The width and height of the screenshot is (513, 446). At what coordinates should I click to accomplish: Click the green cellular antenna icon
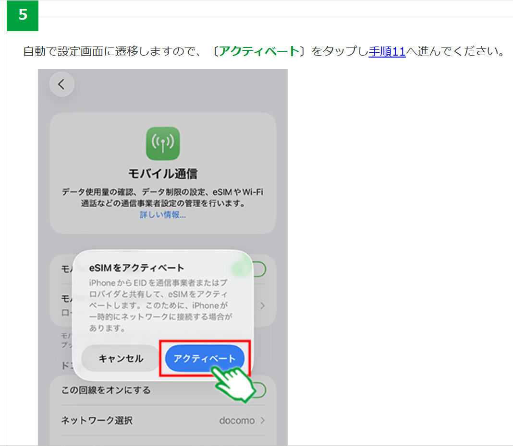click(162, 143)
